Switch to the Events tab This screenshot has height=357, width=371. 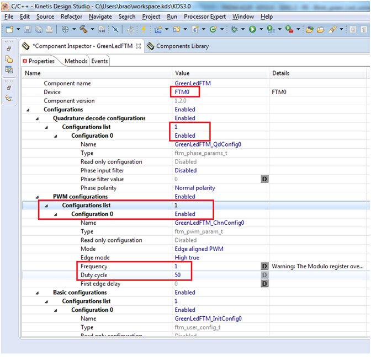[x=99, y=61]
